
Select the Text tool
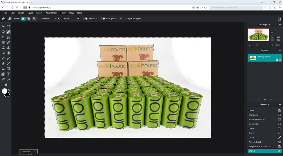[8, 74]
